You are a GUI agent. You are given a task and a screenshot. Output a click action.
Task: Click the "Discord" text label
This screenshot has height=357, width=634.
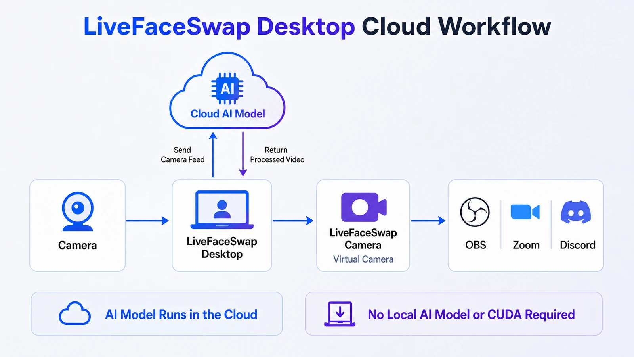577,245
